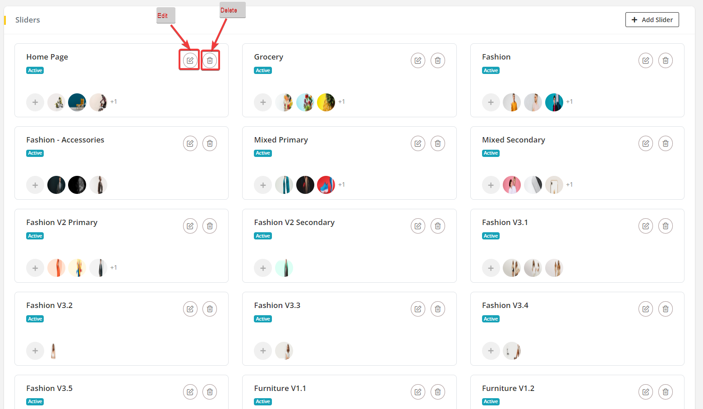
Task: Delete the Fashion V3.3 slider
Action: coord(437,309)
